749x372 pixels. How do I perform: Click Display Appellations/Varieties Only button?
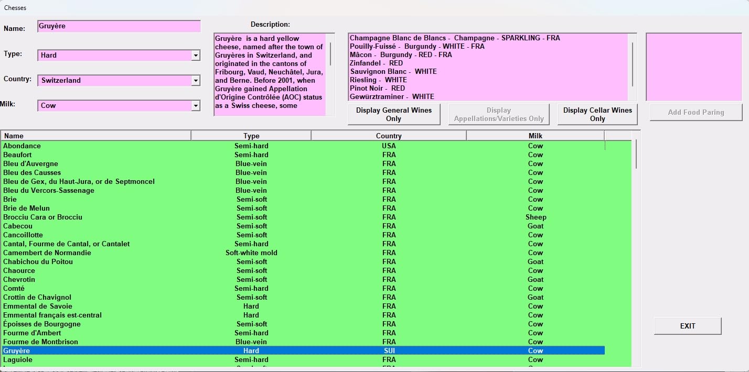click(499, 114)
